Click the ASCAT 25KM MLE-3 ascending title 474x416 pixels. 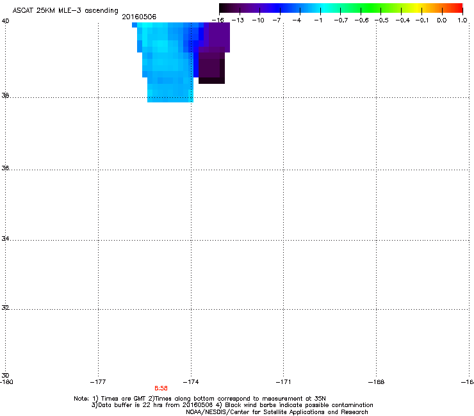tap(65, 11)
